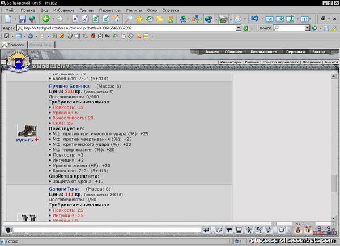Click the Персонаж navigation button

pyautogui.click(x=296, y=51)
